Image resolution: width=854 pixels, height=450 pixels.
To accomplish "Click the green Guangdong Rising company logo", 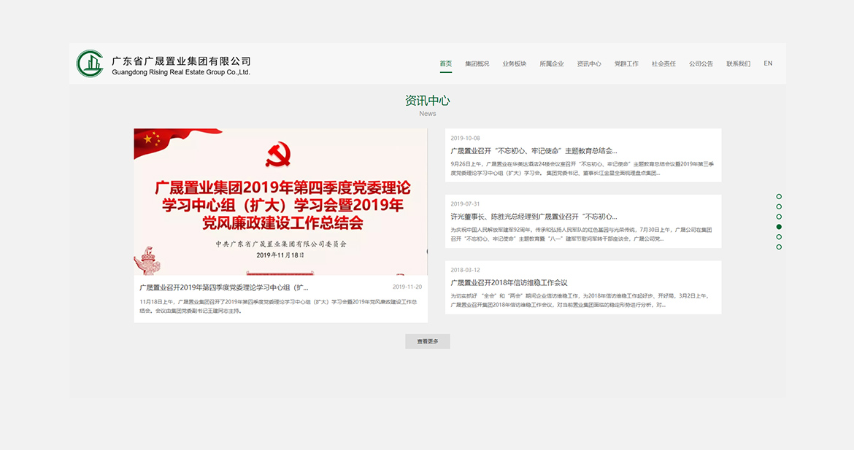I will point(90,63).
